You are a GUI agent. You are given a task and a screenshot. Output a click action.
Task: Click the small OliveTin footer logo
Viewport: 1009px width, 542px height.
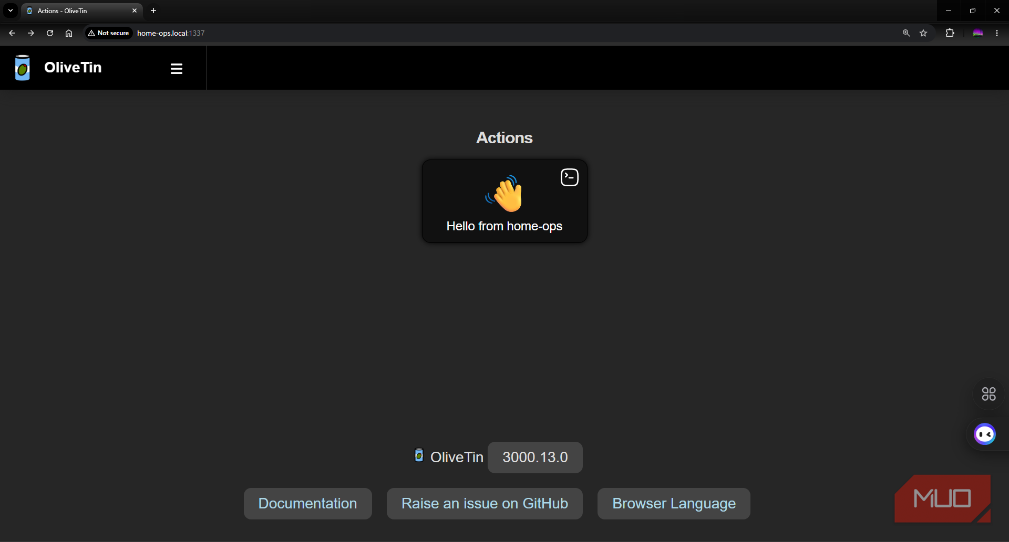coord(419,455)
